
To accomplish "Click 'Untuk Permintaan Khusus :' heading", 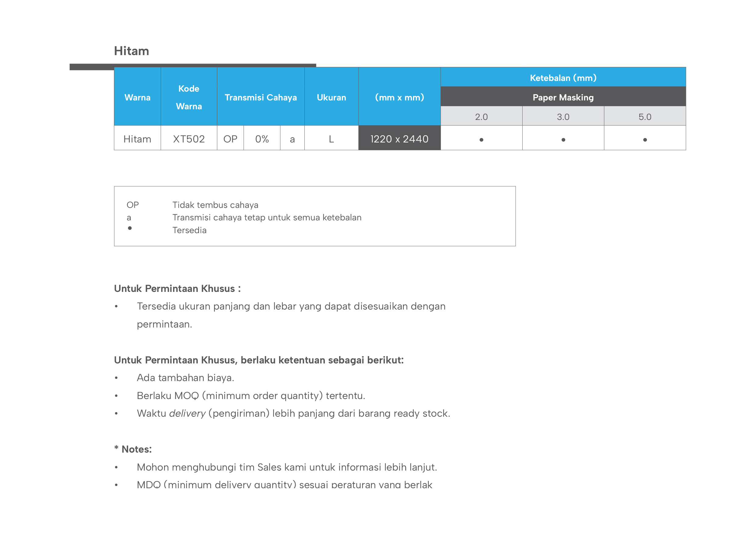I will click(177, 288).
